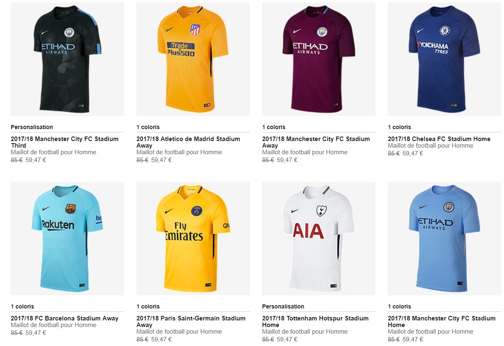This screenshot has height=346, width=504.
Task: Open the light blue FC Barcelona jersey image
Action: tap(67, 238)
